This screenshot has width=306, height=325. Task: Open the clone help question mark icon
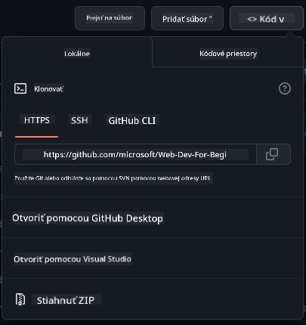coord(285,88)
